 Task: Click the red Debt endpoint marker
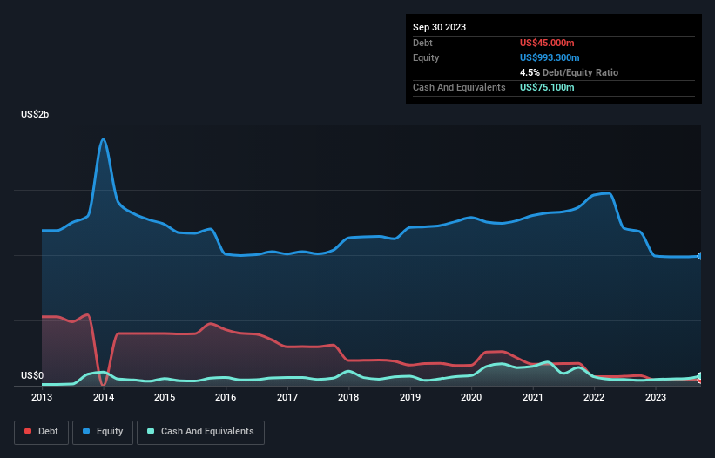(700, 381)
